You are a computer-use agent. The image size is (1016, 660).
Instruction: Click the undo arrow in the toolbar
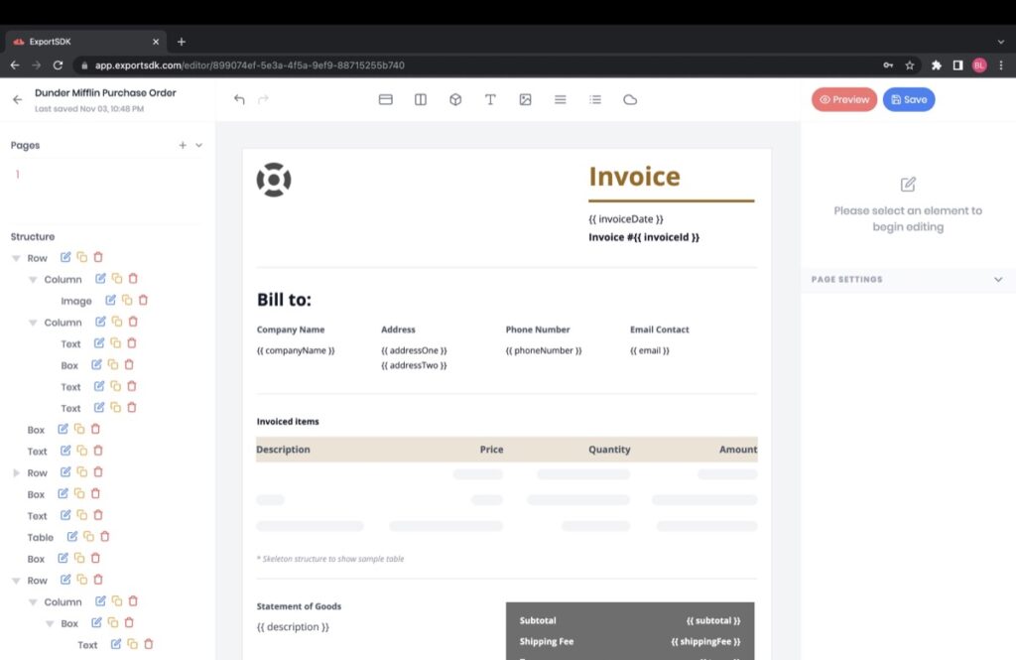(238, 99)
